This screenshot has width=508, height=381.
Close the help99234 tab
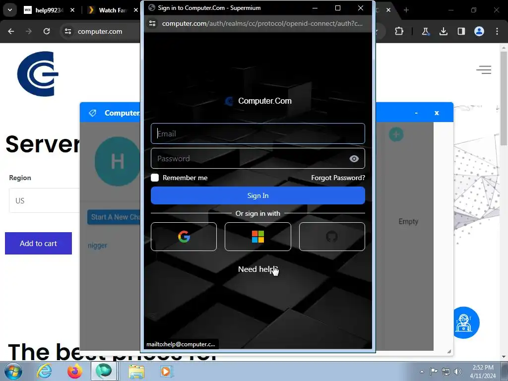(x=72, y=10)
